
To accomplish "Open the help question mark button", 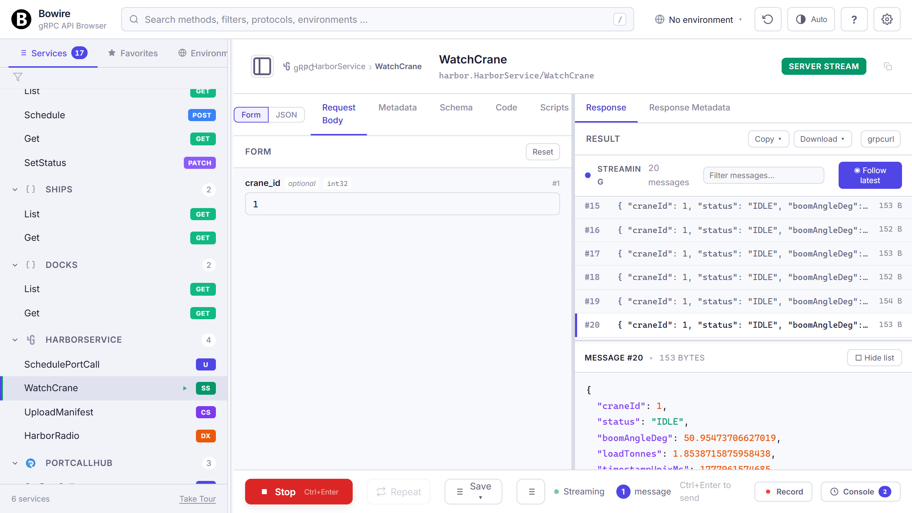I will [854, 19].
